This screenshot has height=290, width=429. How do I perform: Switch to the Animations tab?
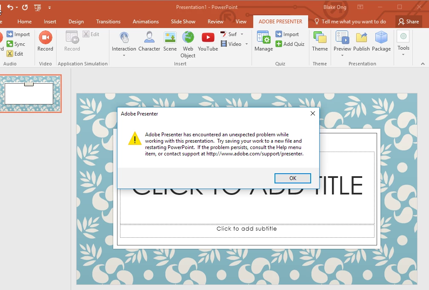[x=146, y=22]
